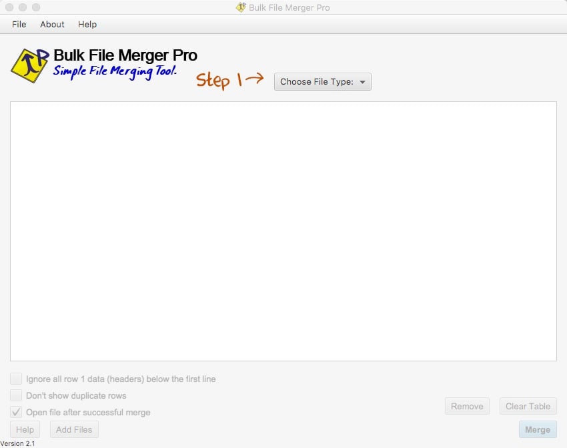Image resolution: width=567 pixels, height=448 pixels.
Task: Click the Clear Table button
Action: tap(528, 406)
